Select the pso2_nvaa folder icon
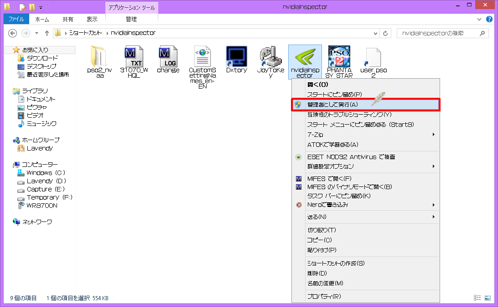The height and width of the screenshot is (307, 498). click(x=98, y=57)
